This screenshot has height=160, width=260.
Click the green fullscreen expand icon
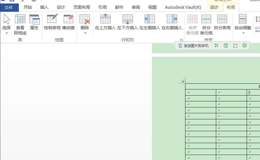(x=216, y=46)
